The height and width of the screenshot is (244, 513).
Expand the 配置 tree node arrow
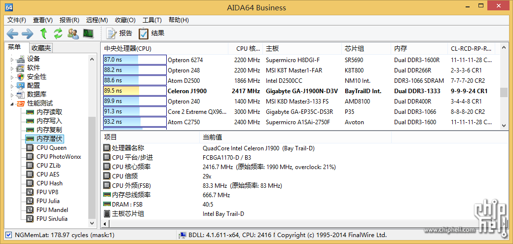(x=12, y=86)
